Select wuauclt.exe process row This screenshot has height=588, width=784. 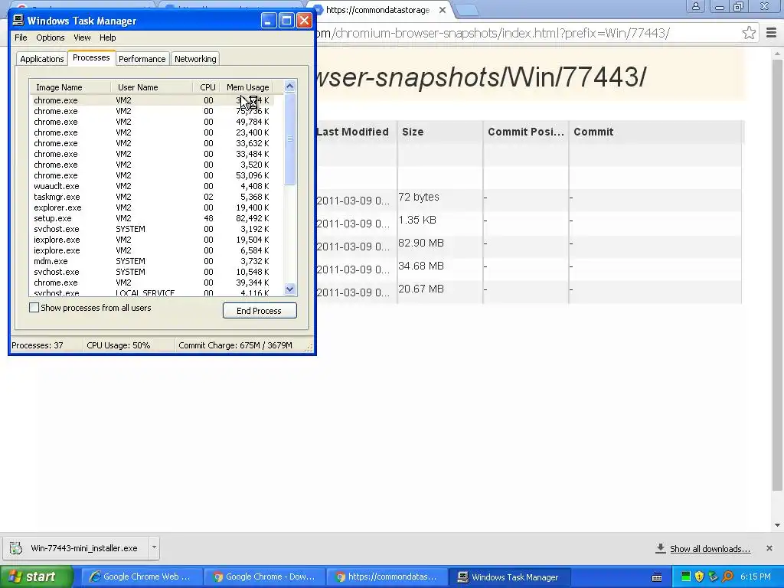[152, 186]
